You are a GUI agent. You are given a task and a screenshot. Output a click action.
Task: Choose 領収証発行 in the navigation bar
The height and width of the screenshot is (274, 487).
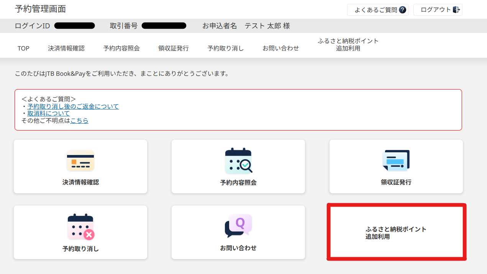point(174,48)
